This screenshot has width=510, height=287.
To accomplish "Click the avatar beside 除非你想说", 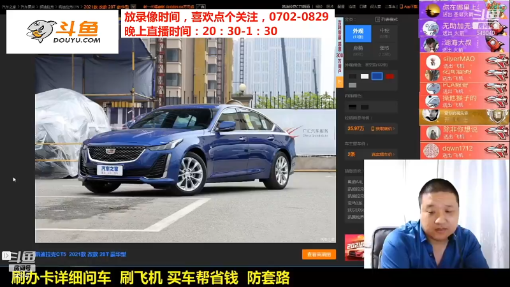I will [x=433, y=133].
